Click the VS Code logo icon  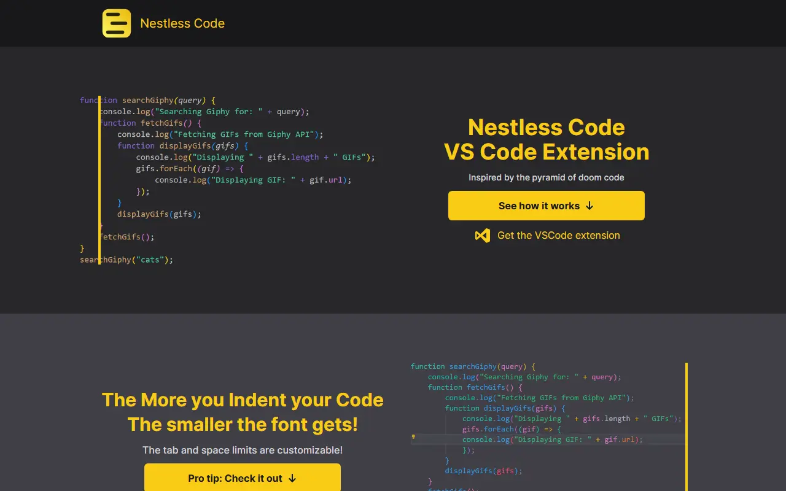coord(483,235)
